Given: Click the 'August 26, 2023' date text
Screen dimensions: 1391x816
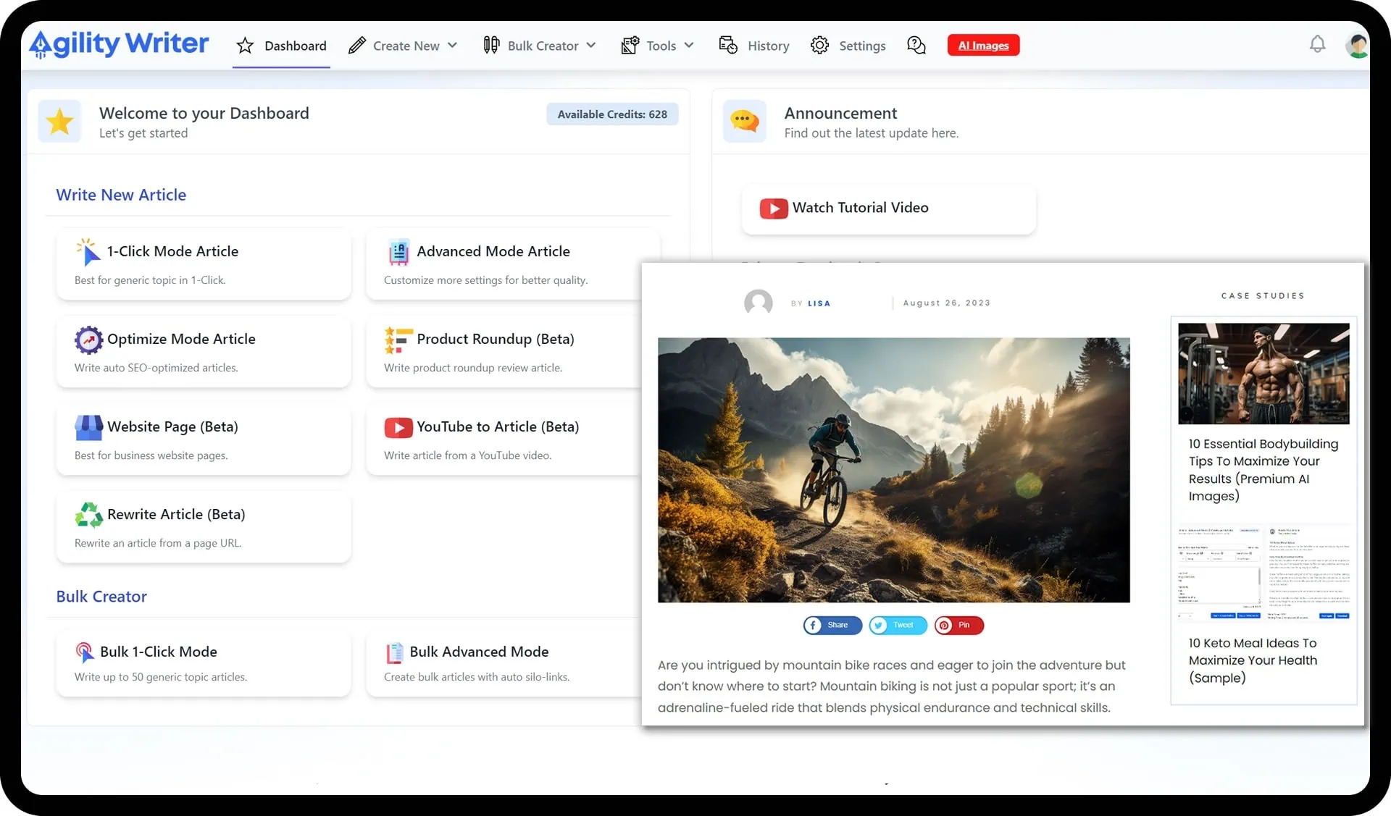Looking at the screenshot, I should [946, 303].
